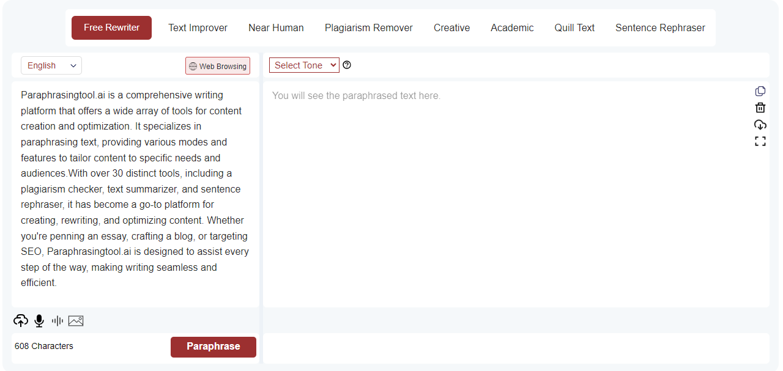Click the question mark tone help icon
Viewport: 783px width, 371px height.
pos(347,65)
